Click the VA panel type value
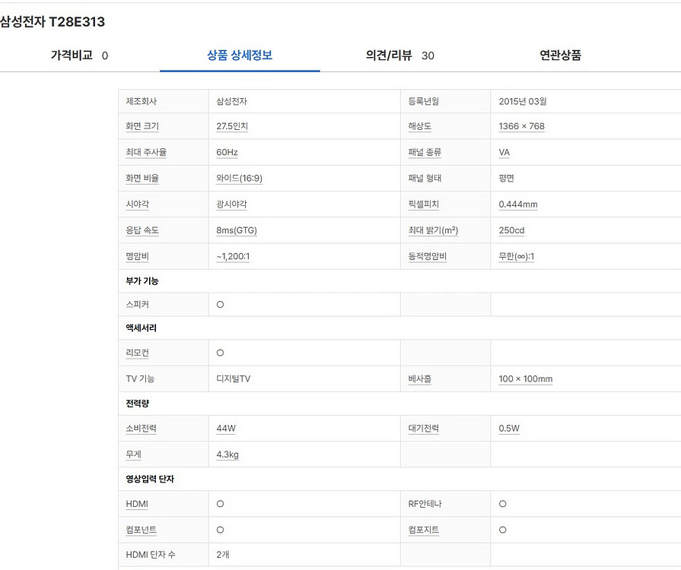681x570 pixels. pyautogui.click(x=504, y=152)
